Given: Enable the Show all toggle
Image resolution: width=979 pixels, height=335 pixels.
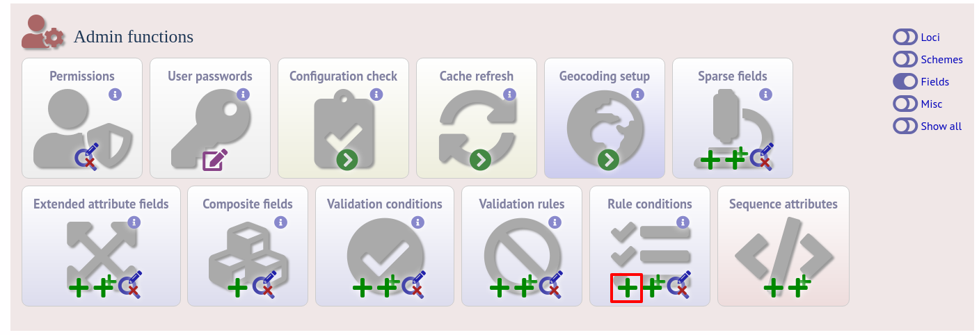Looking at the screenshot, I should [905, 126].
